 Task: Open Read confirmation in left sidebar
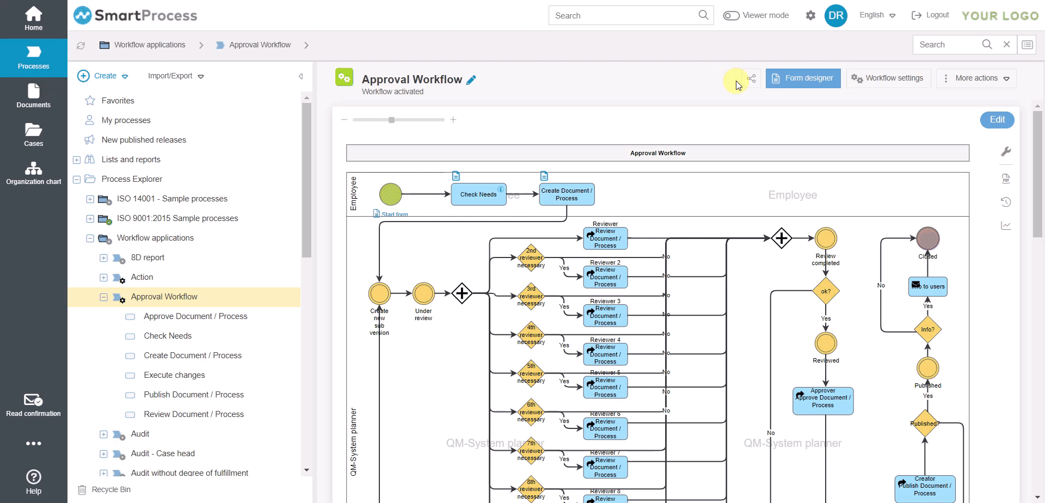pyautogui.click(x=33, y=406)
